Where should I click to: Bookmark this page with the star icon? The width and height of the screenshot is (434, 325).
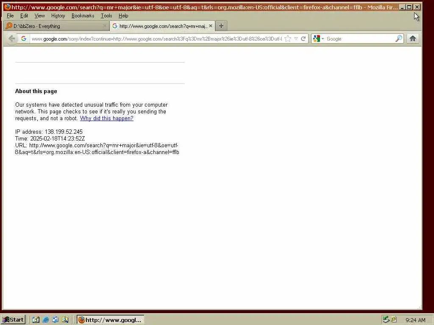(288, 39)
